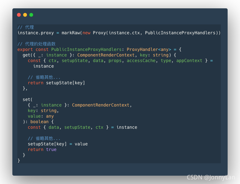
Task: Click the first '// 省略其他...' comment
Action: [44, 77]
